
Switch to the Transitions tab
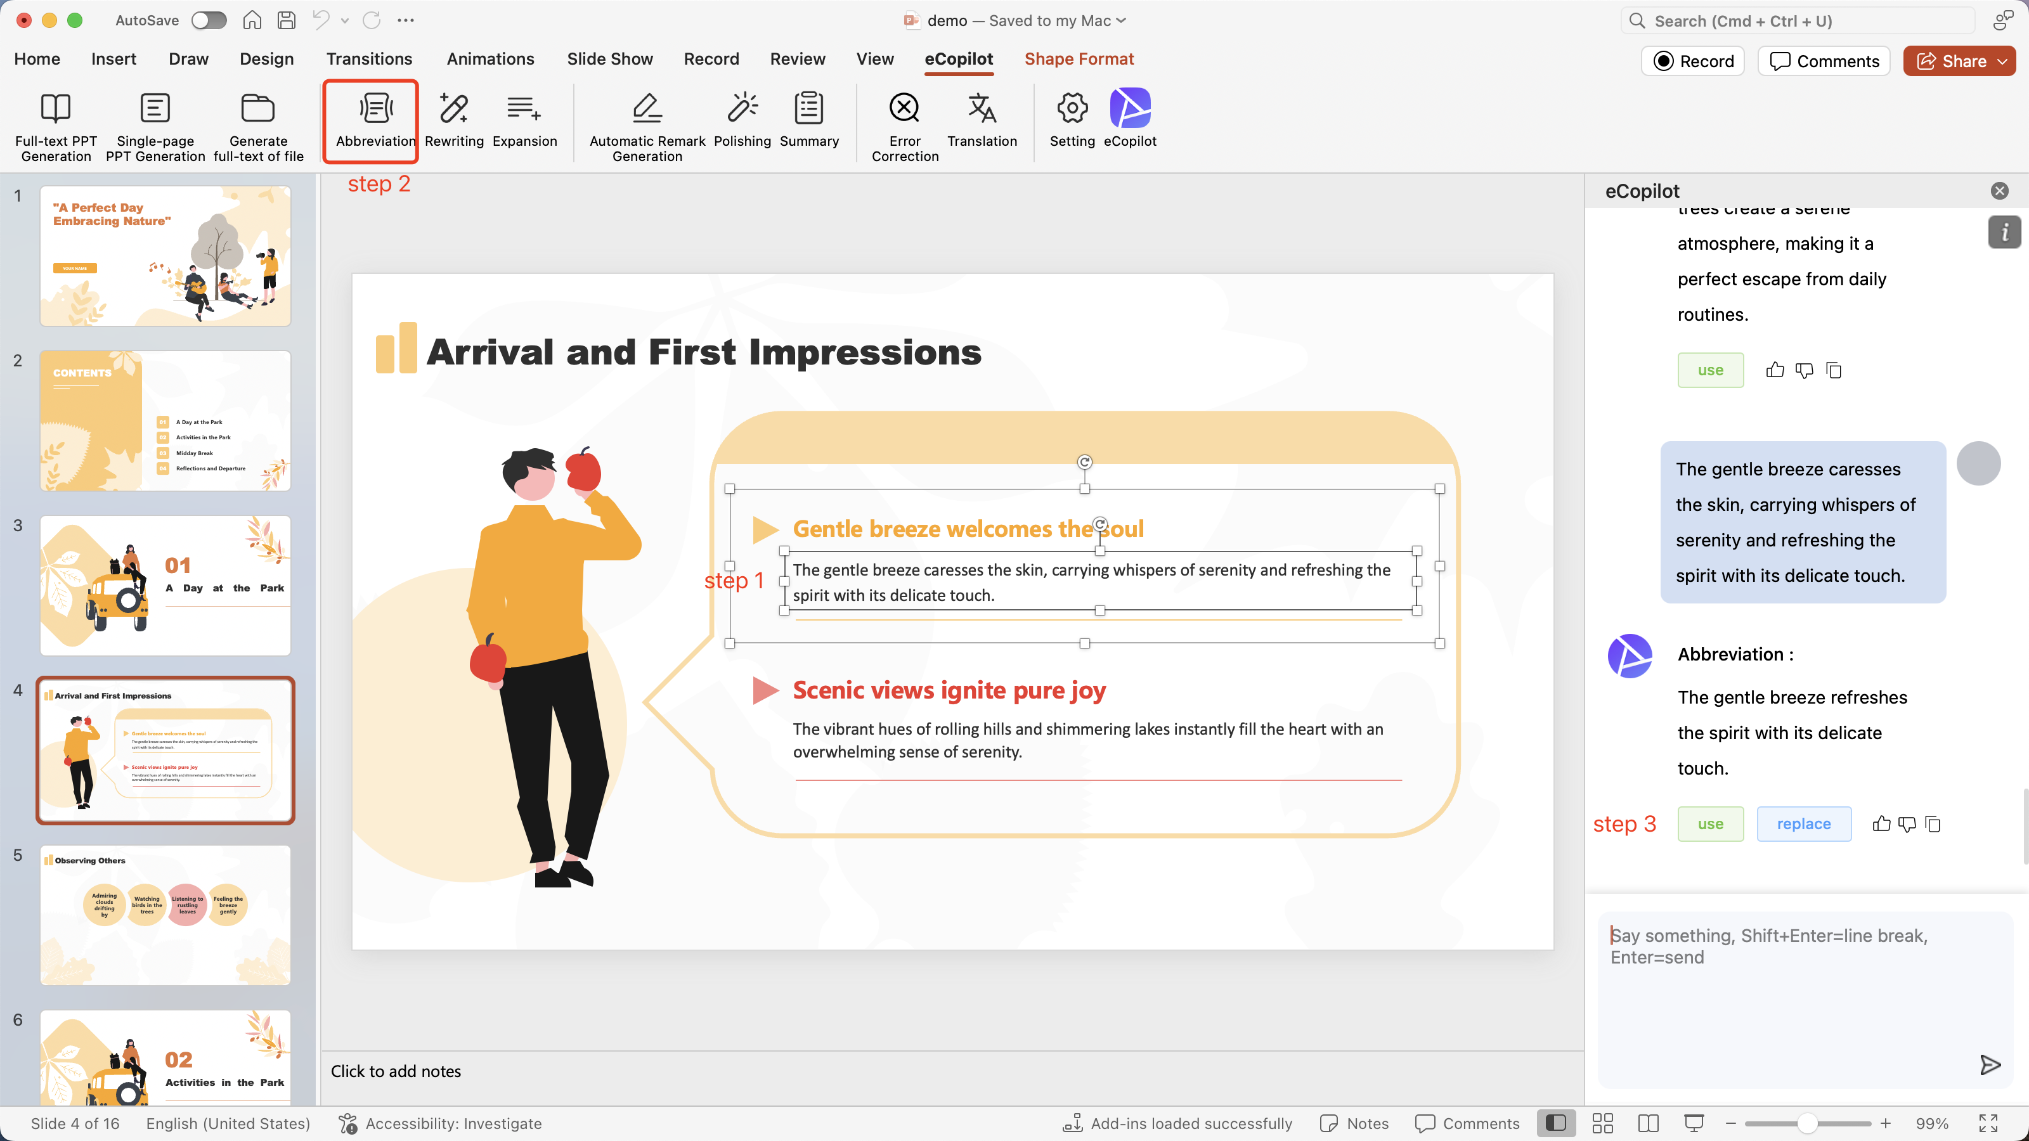tap(368, 59)
